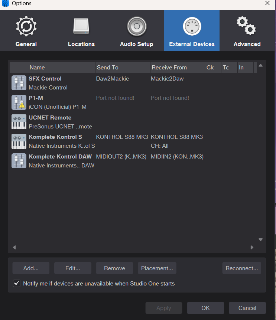Click the device list scroll right arrow
Viewport: 276px width, 320px height.
(252, 247)
